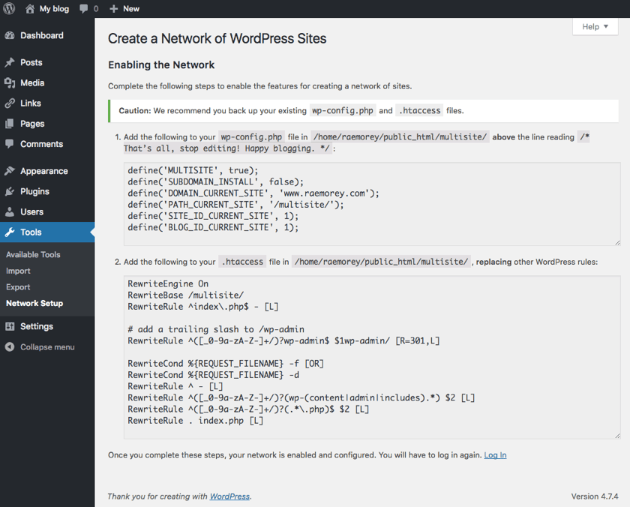This screenshot has width=630, height=507.
Task: Expand the Help dropdown tab
Action: tap(595, 27)
